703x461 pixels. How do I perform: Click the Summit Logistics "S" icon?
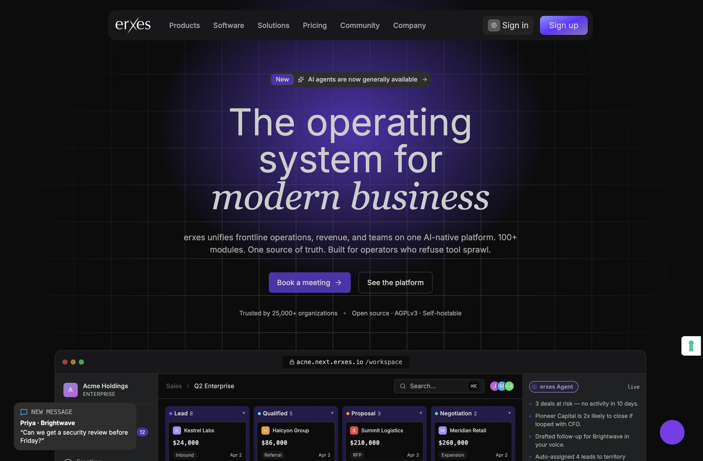click(x=354, y=431)
